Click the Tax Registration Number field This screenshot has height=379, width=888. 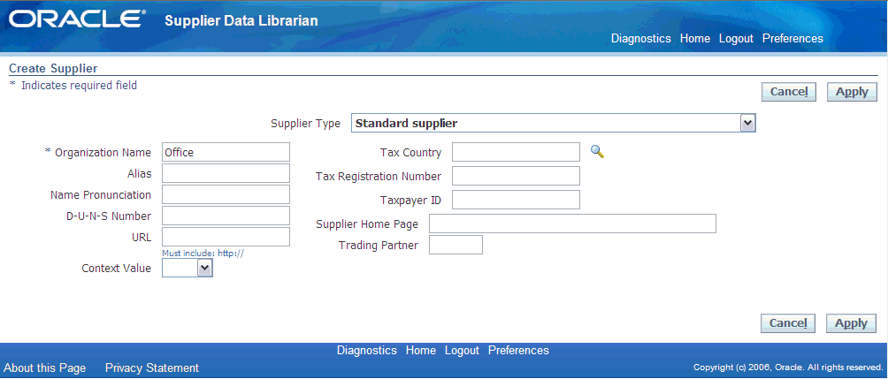(x=516, y=175)
